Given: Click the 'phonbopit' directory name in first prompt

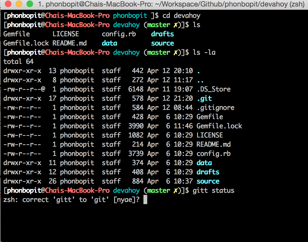Looking at the screenshot, I should coord(130,15).
